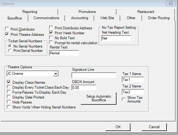Open the Theatre Options dropdown arrow
Viewport: 178px width, 135px height.
(56, 74)
